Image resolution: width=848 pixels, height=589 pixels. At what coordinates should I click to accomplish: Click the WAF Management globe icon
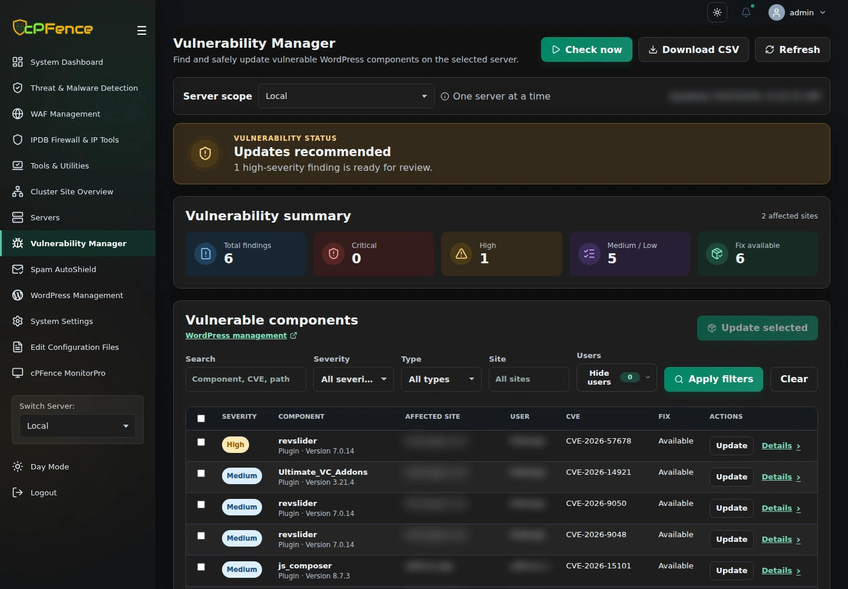pos(18,114)
